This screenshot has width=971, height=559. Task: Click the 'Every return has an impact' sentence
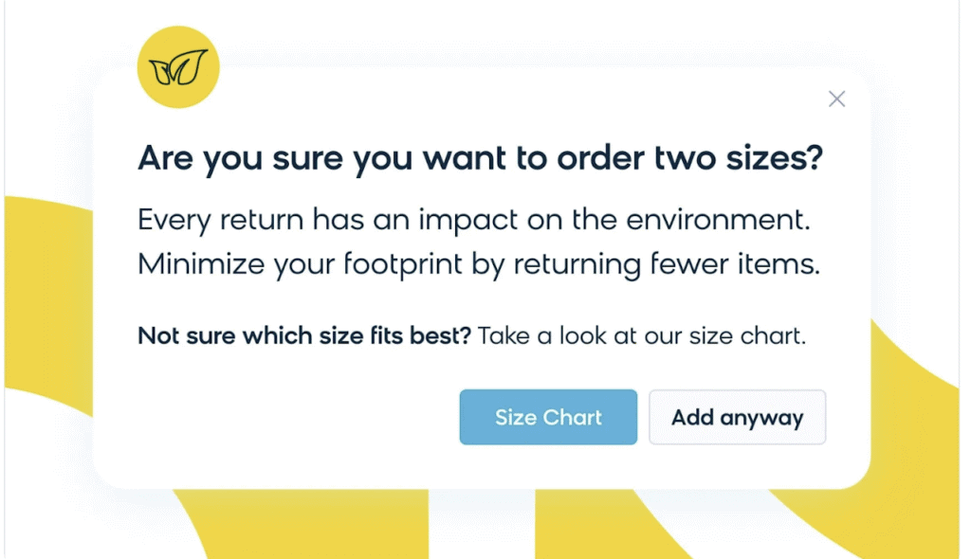475,220
